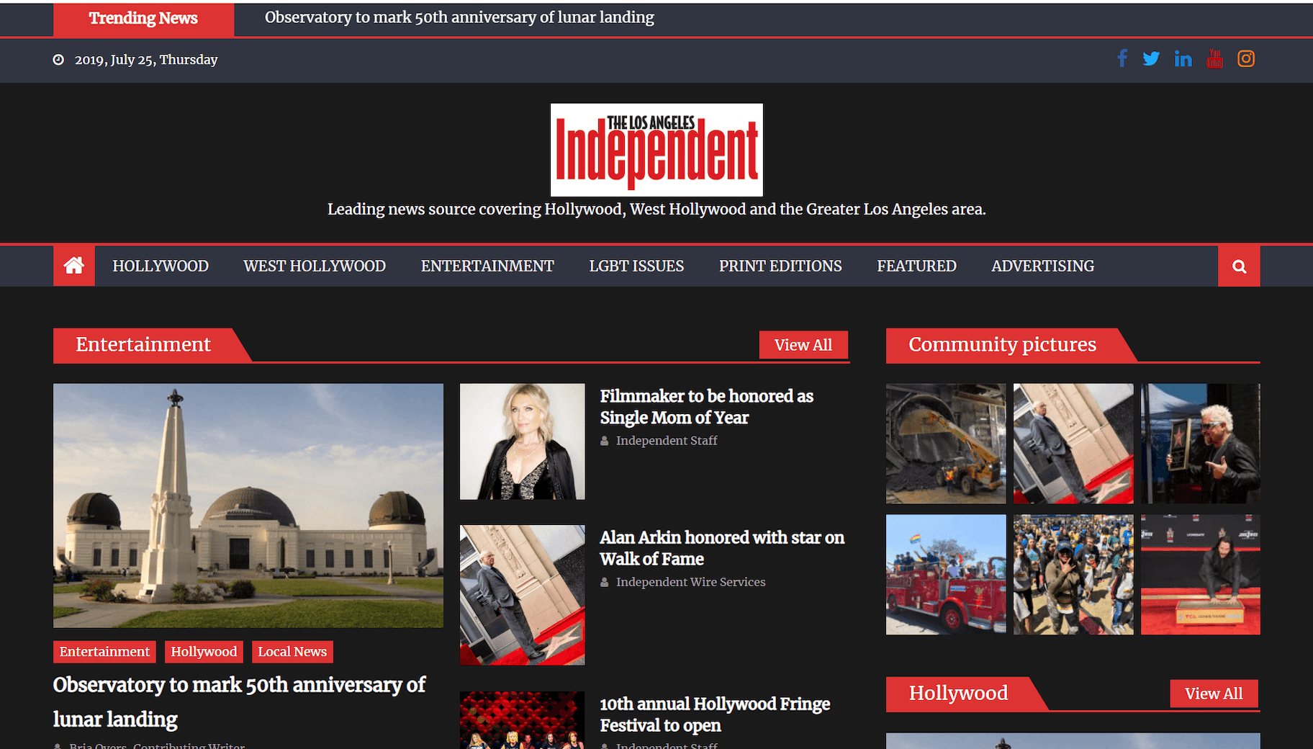Select Entertainment in the navigation bar

pyautogui.click(x=487, y=266)
